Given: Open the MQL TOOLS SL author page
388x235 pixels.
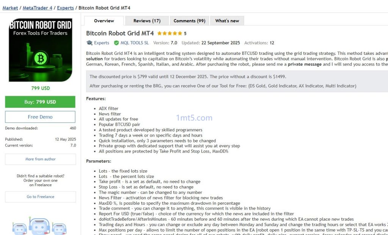Looking at the screenshot, I should (135, 43).
